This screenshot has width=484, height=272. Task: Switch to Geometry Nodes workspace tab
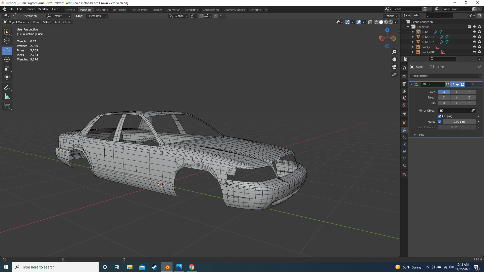point(234,10)
